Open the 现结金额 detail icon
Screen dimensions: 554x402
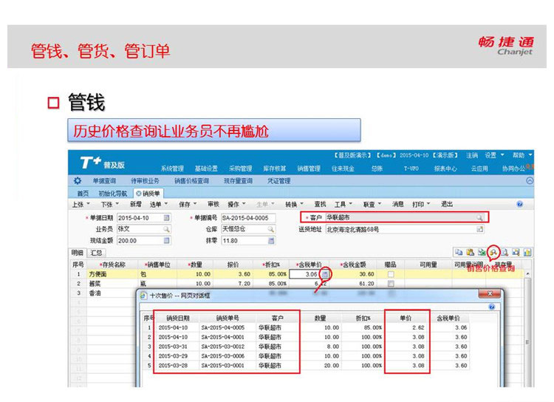coord(166,241)
